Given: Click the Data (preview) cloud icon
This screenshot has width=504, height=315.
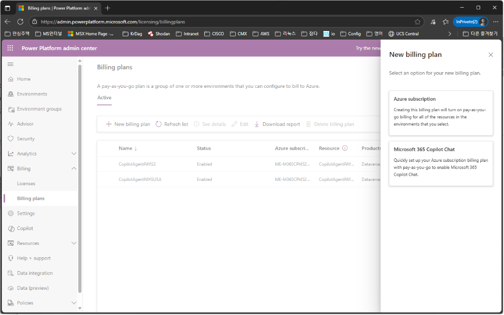Looking at the screenshot, I should [x=10, y=288].
